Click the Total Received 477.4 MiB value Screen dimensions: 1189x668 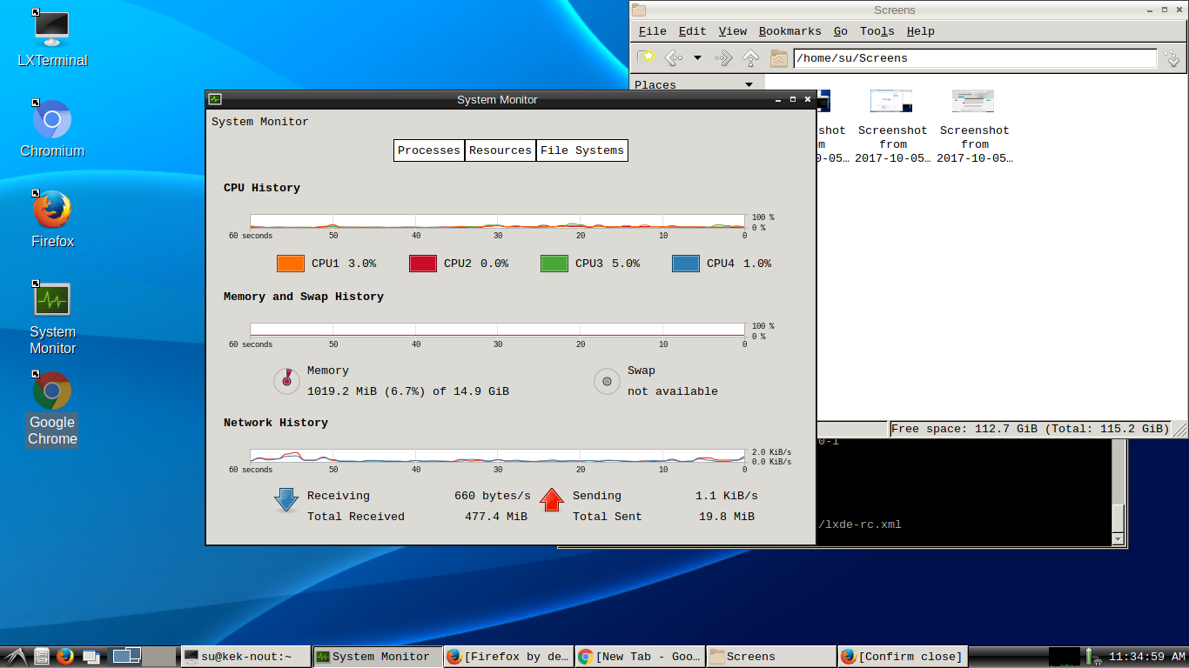[496, 517]
